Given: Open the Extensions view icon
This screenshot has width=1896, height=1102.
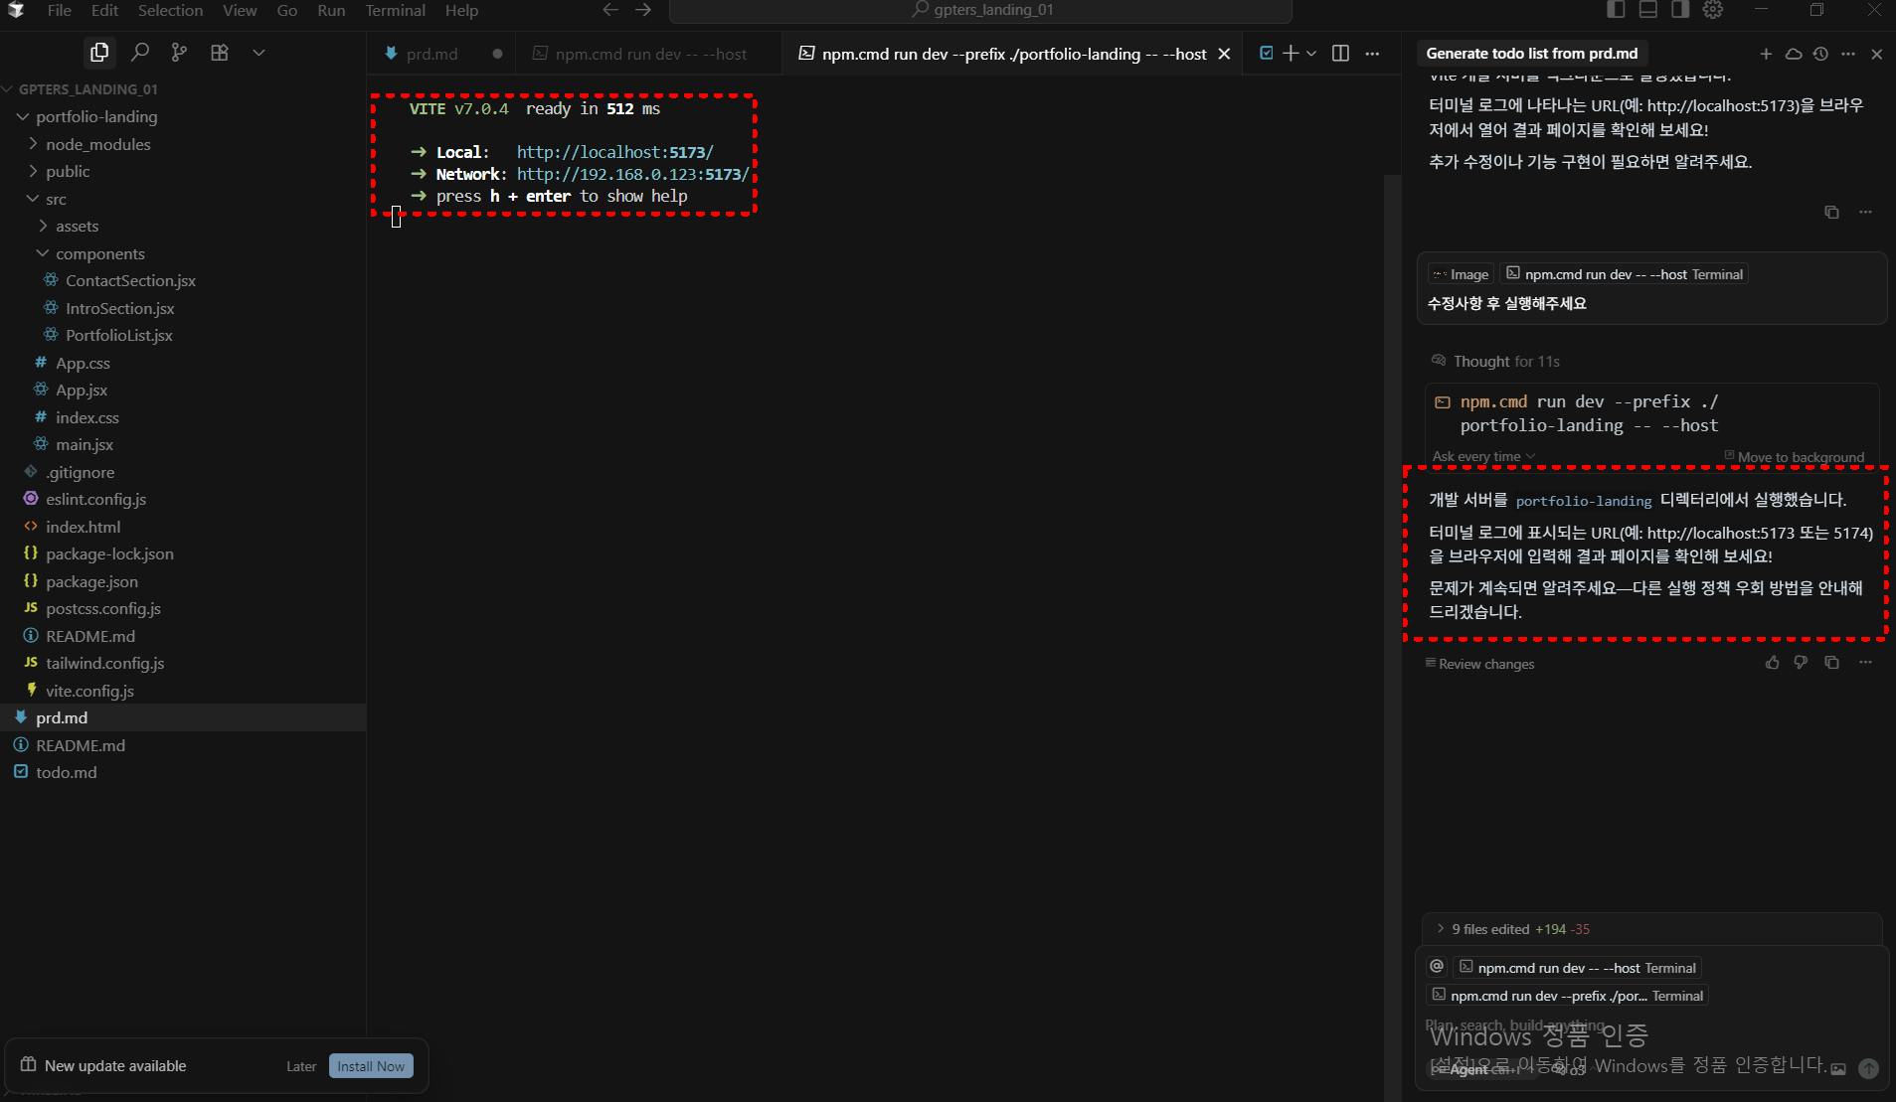Looking at the screenshot, I should pos(220,53).
